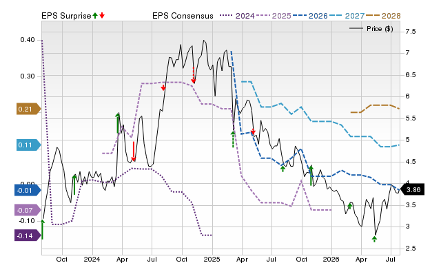Click the 2026 x-axis year label
Screen dimensions: 441x263
click(331, 259)
